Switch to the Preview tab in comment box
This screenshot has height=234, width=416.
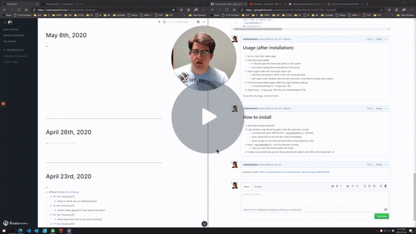(257, 187)
